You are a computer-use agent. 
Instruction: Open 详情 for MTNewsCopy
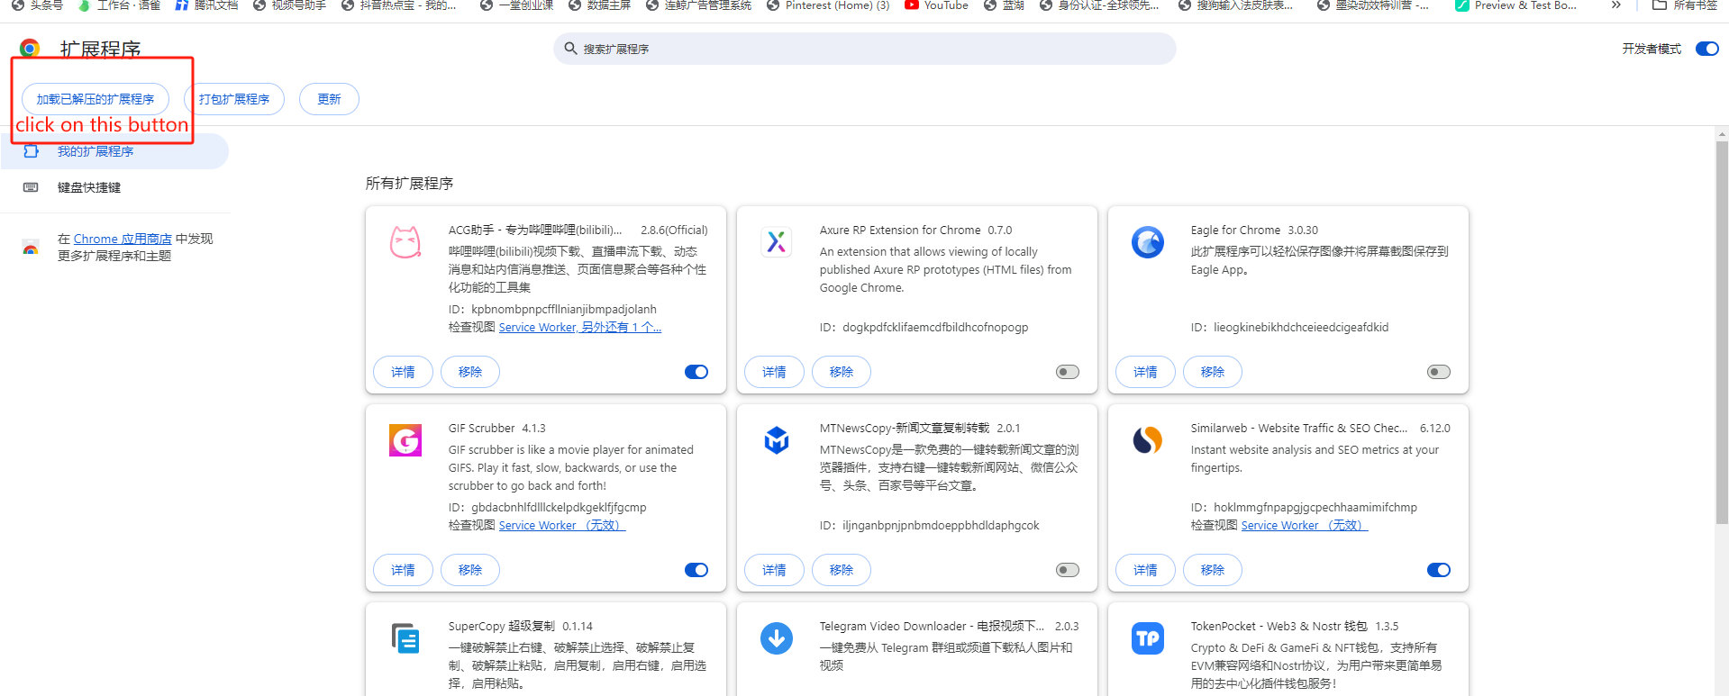coord(775,570)
